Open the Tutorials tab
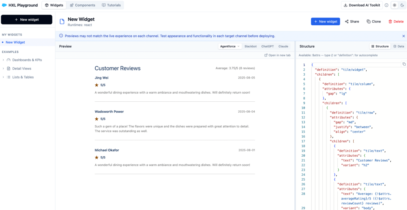The image size is (407, 210). 111,5
